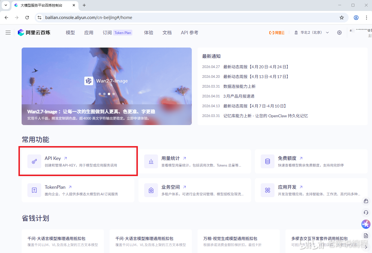Go back in the browser
The image size is (372, 253).
(6, 18)
